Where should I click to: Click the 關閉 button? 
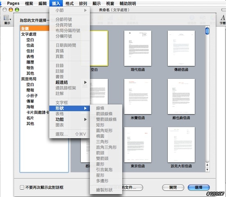coord(173,188)
